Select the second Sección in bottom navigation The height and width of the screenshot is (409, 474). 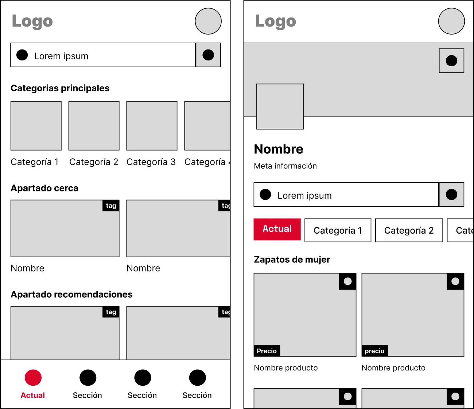click(x=88, y=384)
